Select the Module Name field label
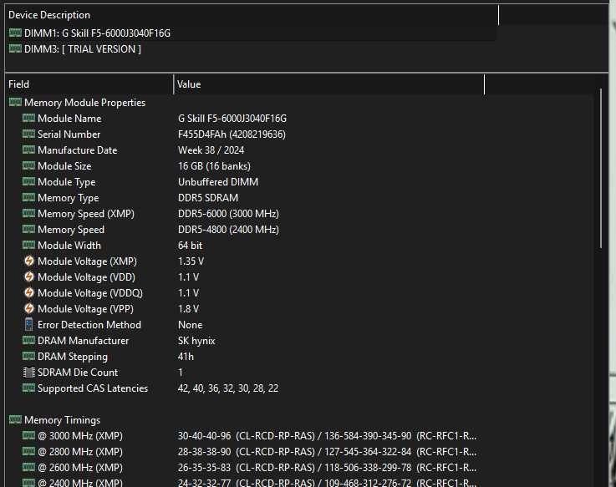This screenshot has width=616, height=487. tap(69, 119)
